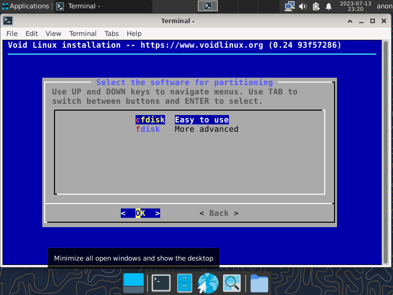Click the Terminal window icon in title bar
This screenshot has width=393, height=295.
click(x=8, y=21)
